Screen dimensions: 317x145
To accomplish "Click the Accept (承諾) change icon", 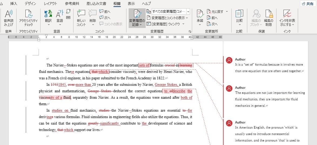I will pyautogui.click(x=200, y=14).
